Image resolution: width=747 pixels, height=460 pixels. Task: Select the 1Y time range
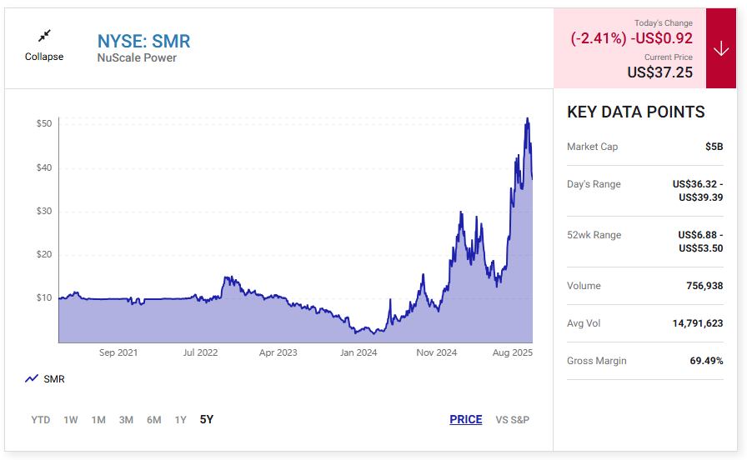181,419
